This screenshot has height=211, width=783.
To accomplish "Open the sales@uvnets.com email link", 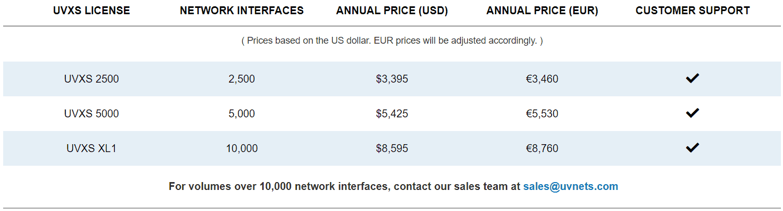I will point(571,186).
